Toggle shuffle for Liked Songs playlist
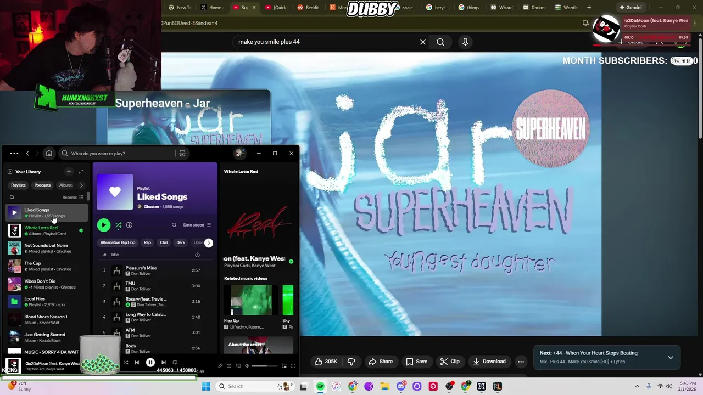703x395 pixels. [118, 225]
